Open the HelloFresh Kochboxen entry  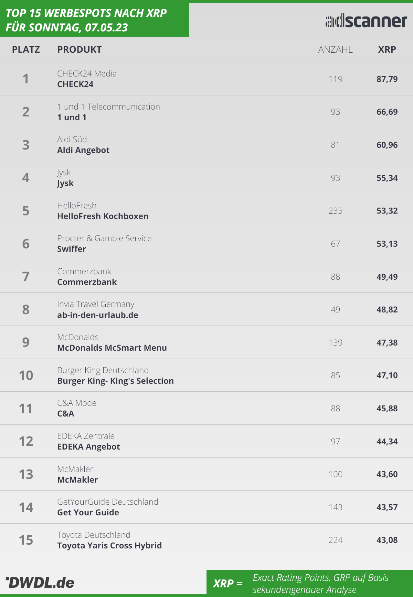coord(103,216)
